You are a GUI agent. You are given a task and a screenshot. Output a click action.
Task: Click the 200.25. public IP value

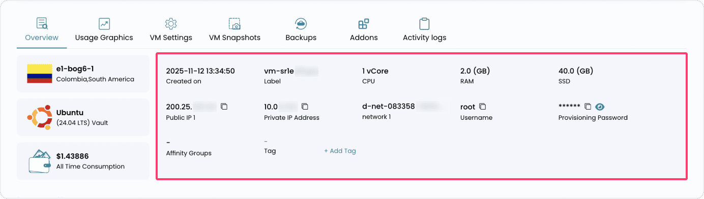179,107
